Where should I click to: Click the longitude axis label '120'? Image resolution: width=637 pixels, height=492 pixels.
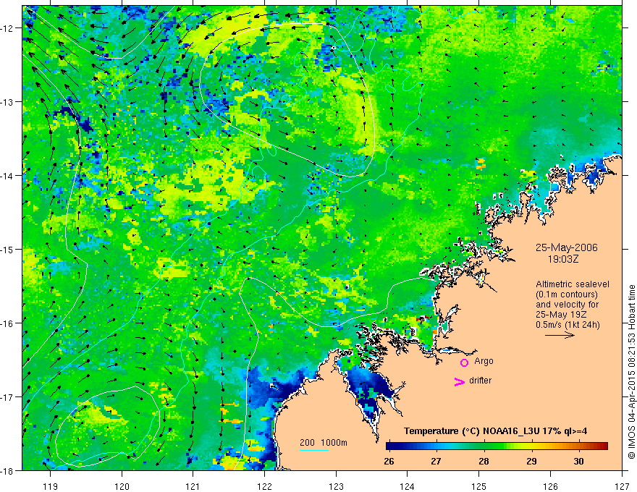click(122, 486)
